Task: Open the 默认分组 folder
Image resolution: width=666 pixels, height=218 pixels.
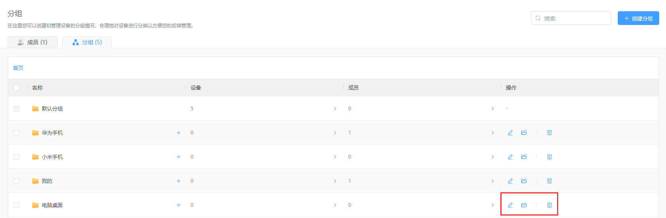Action: [x=52, y=109]
